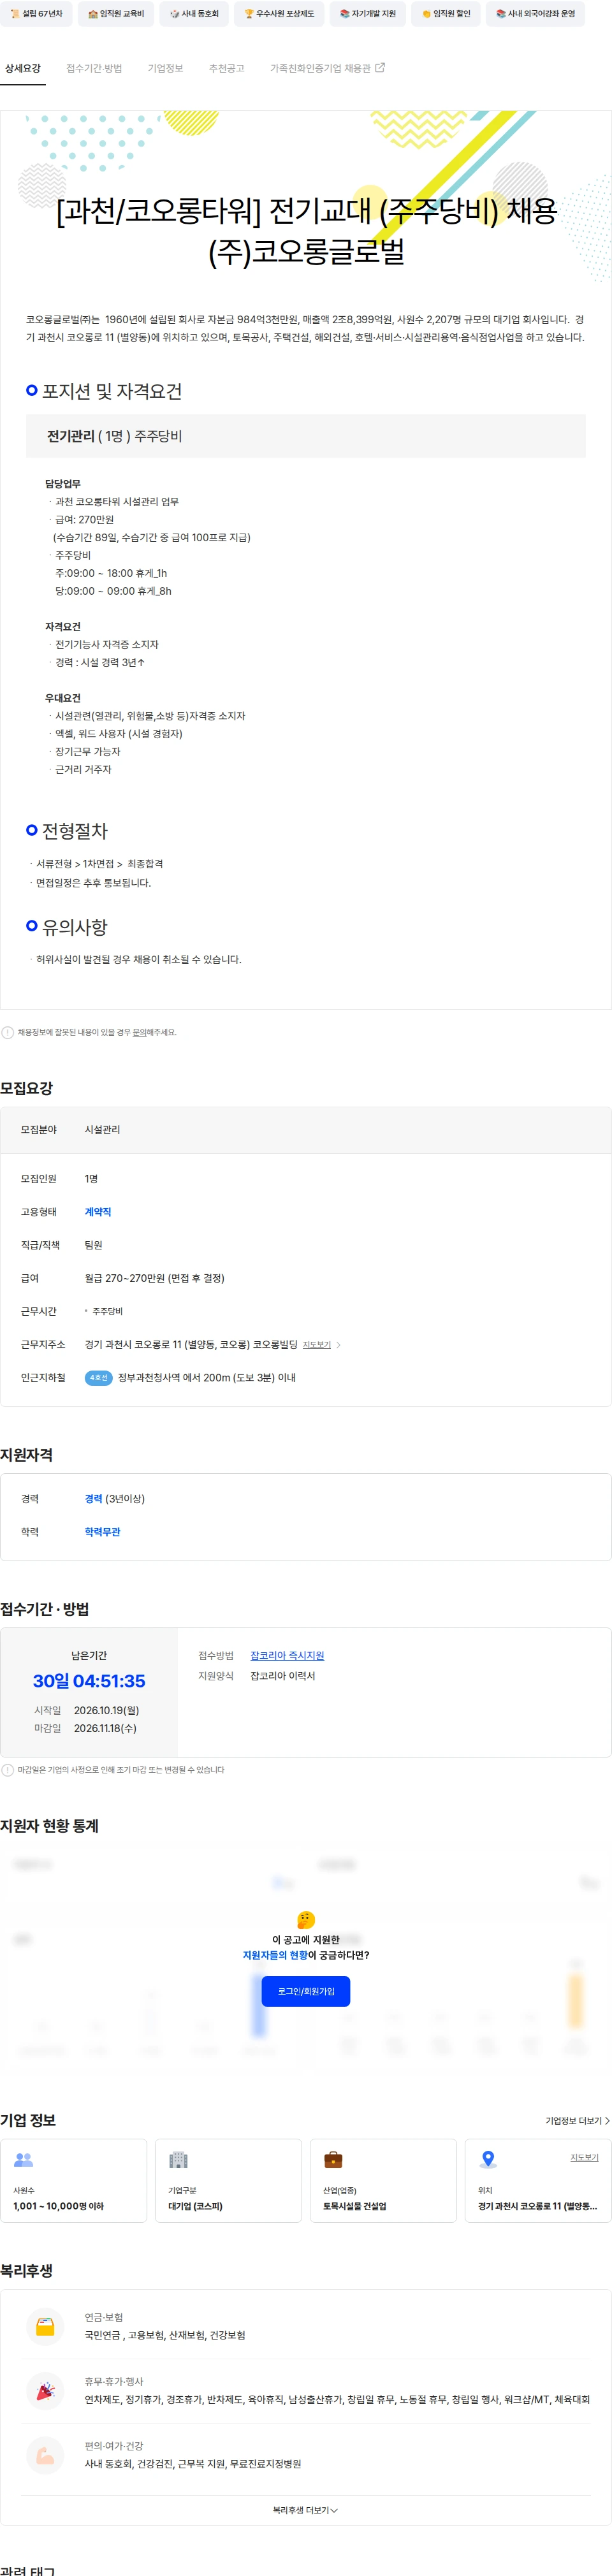This screenshot has width=612, height=2576.
Task: Click the 로그인/회원가입 button
Action: tap(306, 1991)
